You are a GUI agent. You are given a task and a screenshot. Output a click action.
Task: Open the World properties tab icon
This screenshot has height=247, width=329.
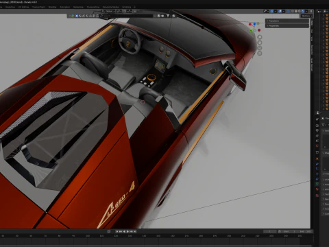317,145
